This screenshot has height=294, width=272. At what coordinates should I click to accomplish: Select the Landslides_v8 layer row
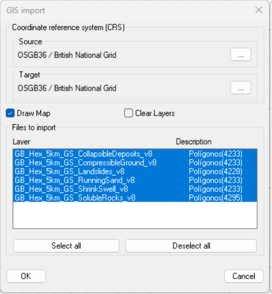click(x=135, y=172)
